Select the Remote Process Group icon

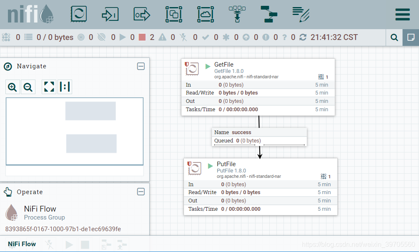tap(206, 15)
